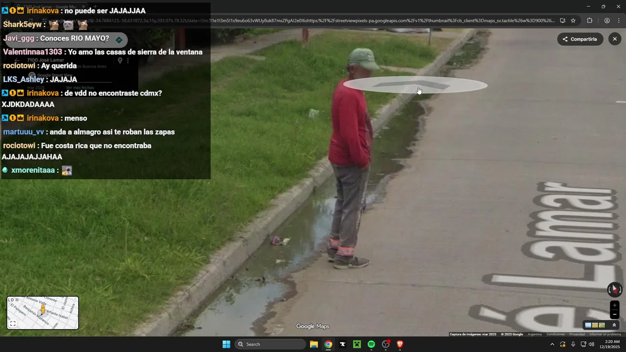Click the location pin icon in address card
The image size is (626, 352).
point(120,61)
